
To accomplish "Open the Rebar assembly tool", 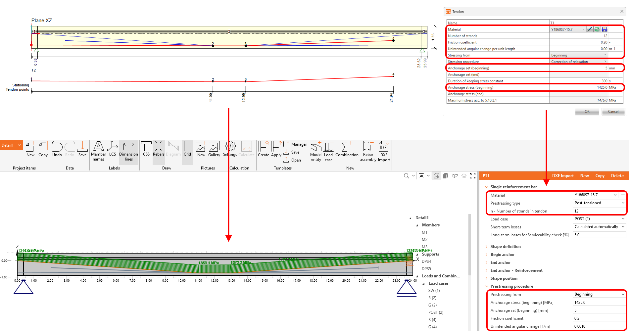I will point(368,151).
